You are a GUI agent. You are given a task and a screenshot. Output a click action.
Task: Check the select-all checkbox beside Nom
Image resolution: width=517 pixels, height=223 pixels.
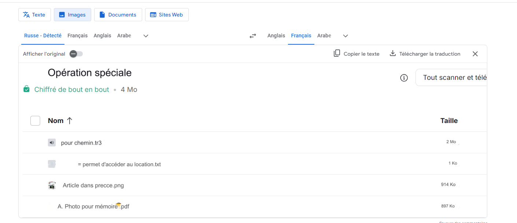point(35,120)
